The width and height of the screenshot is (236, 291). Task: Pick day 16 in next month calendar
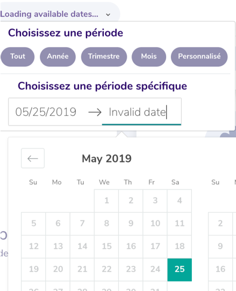[220, 269]
